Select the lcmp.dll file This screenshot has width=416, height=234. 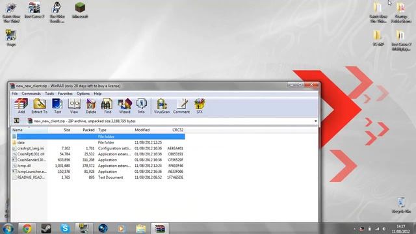coord(98,166)
